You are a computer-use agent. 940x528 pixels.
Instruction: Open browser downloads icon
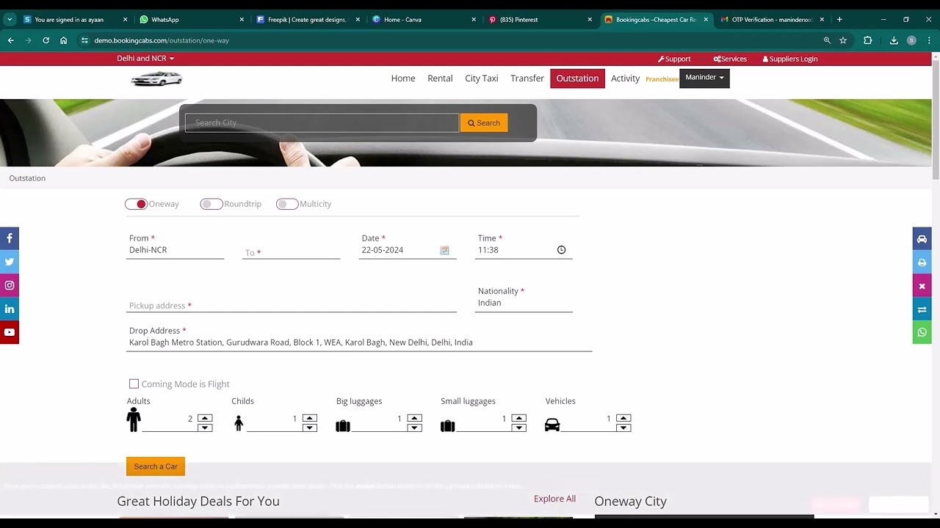(894, 40)
